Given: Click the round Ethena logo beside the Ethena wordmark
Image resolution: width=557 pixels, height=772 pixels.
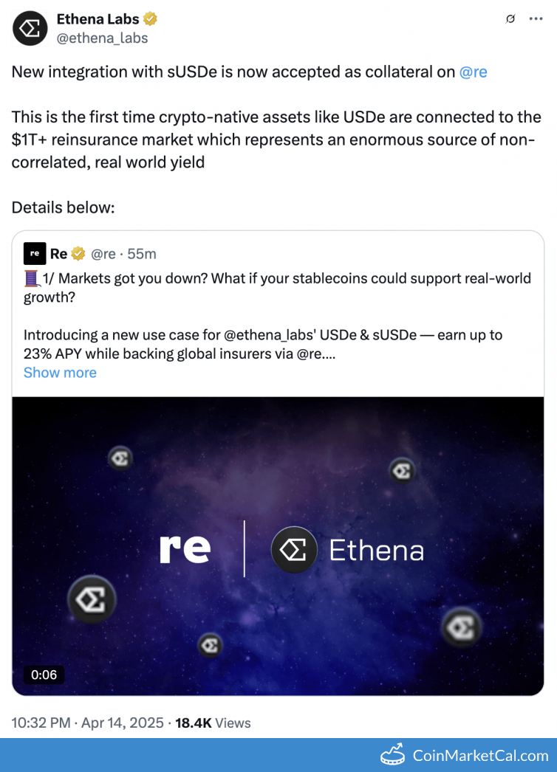Looking at the screenshot, I should pos(294,551).
